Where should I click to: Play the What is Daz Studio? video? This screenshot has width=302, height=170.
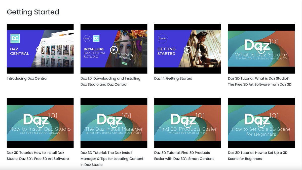tap(261, 50)
